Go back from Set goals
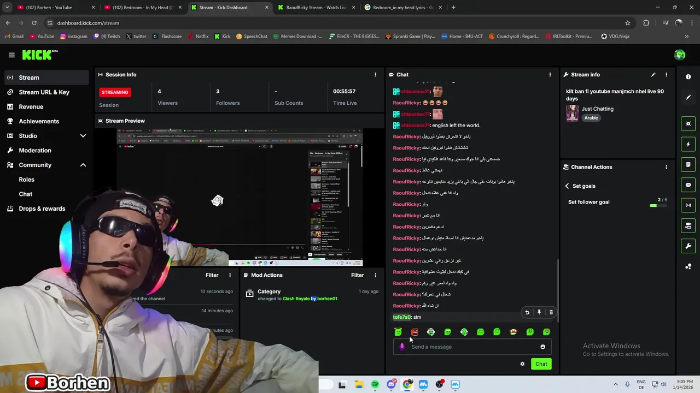This screenshot has width=700, height=393. (567, 186)
